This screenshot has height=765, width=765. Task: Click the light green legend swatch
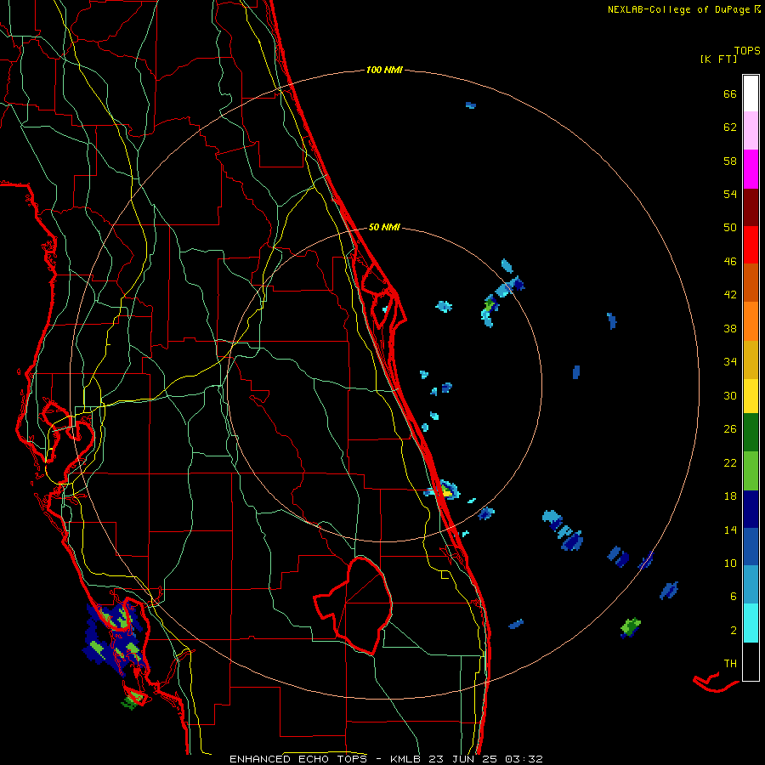[751, 470]
